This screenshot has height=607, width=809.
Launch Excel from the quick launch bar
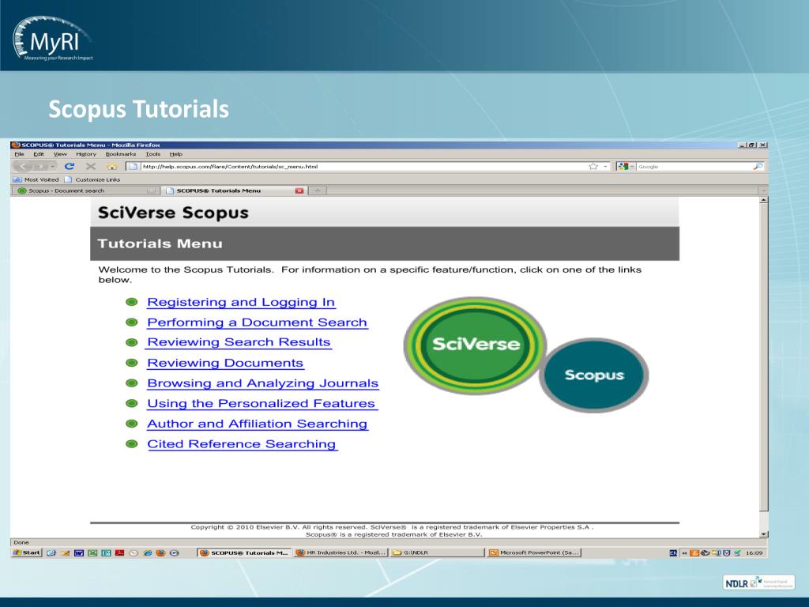tap(92, 552)
